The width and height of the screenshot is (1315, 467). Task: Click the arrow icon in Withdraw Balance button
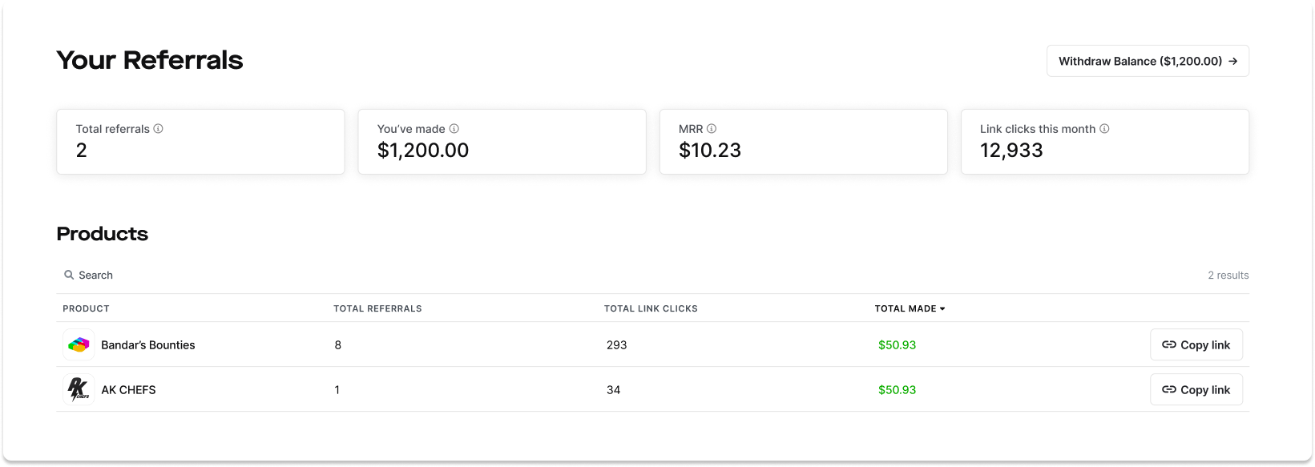[x=1232, y=61]
